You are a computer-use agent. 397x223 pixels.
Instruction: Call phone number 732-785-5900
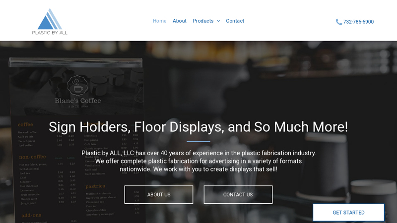[x=358, y=22]
